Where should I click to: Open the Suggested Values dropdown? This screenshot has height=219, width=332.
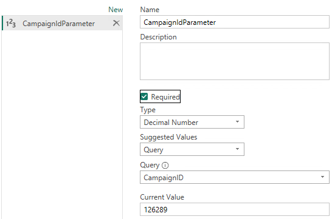click(x=192, y=149)
